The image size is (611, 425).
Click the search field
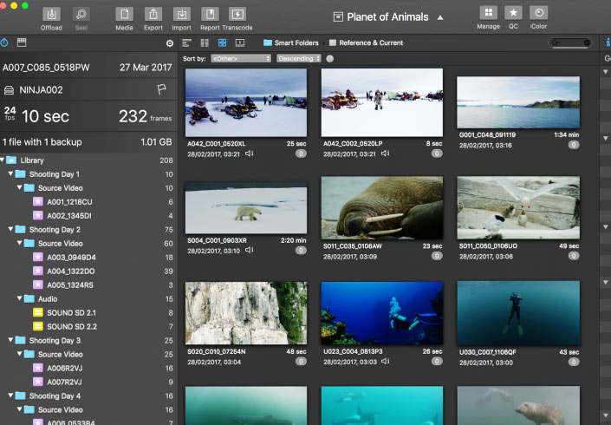click(569, 42)
